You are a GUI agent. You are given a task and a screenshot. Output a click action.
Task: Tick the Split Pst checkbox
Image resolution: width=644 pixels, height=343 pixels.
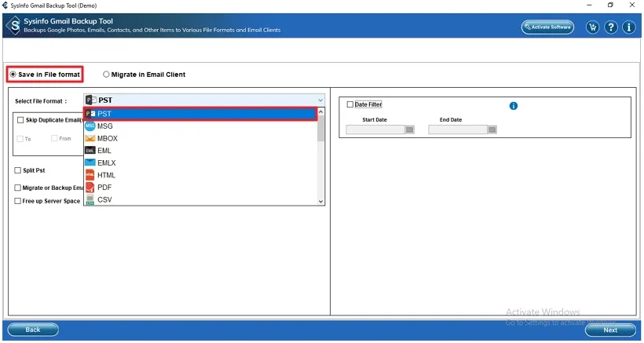tap(18, 170)
